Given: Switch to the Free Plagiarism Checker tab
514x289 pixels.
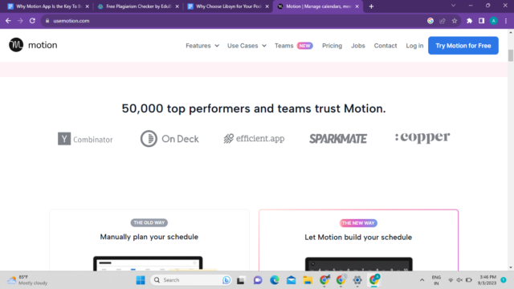Looking at the screenshot, I should coord(138,6).
